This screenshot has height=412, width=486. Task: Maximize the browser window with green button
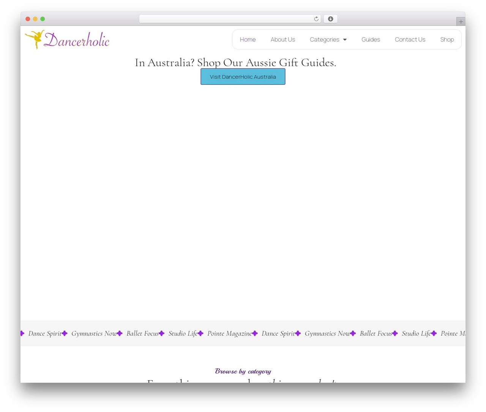(x=43, y=19)
